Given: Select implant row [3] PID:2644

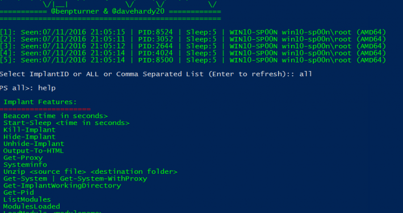Looking at the screenshot, I should pos(193,47).
